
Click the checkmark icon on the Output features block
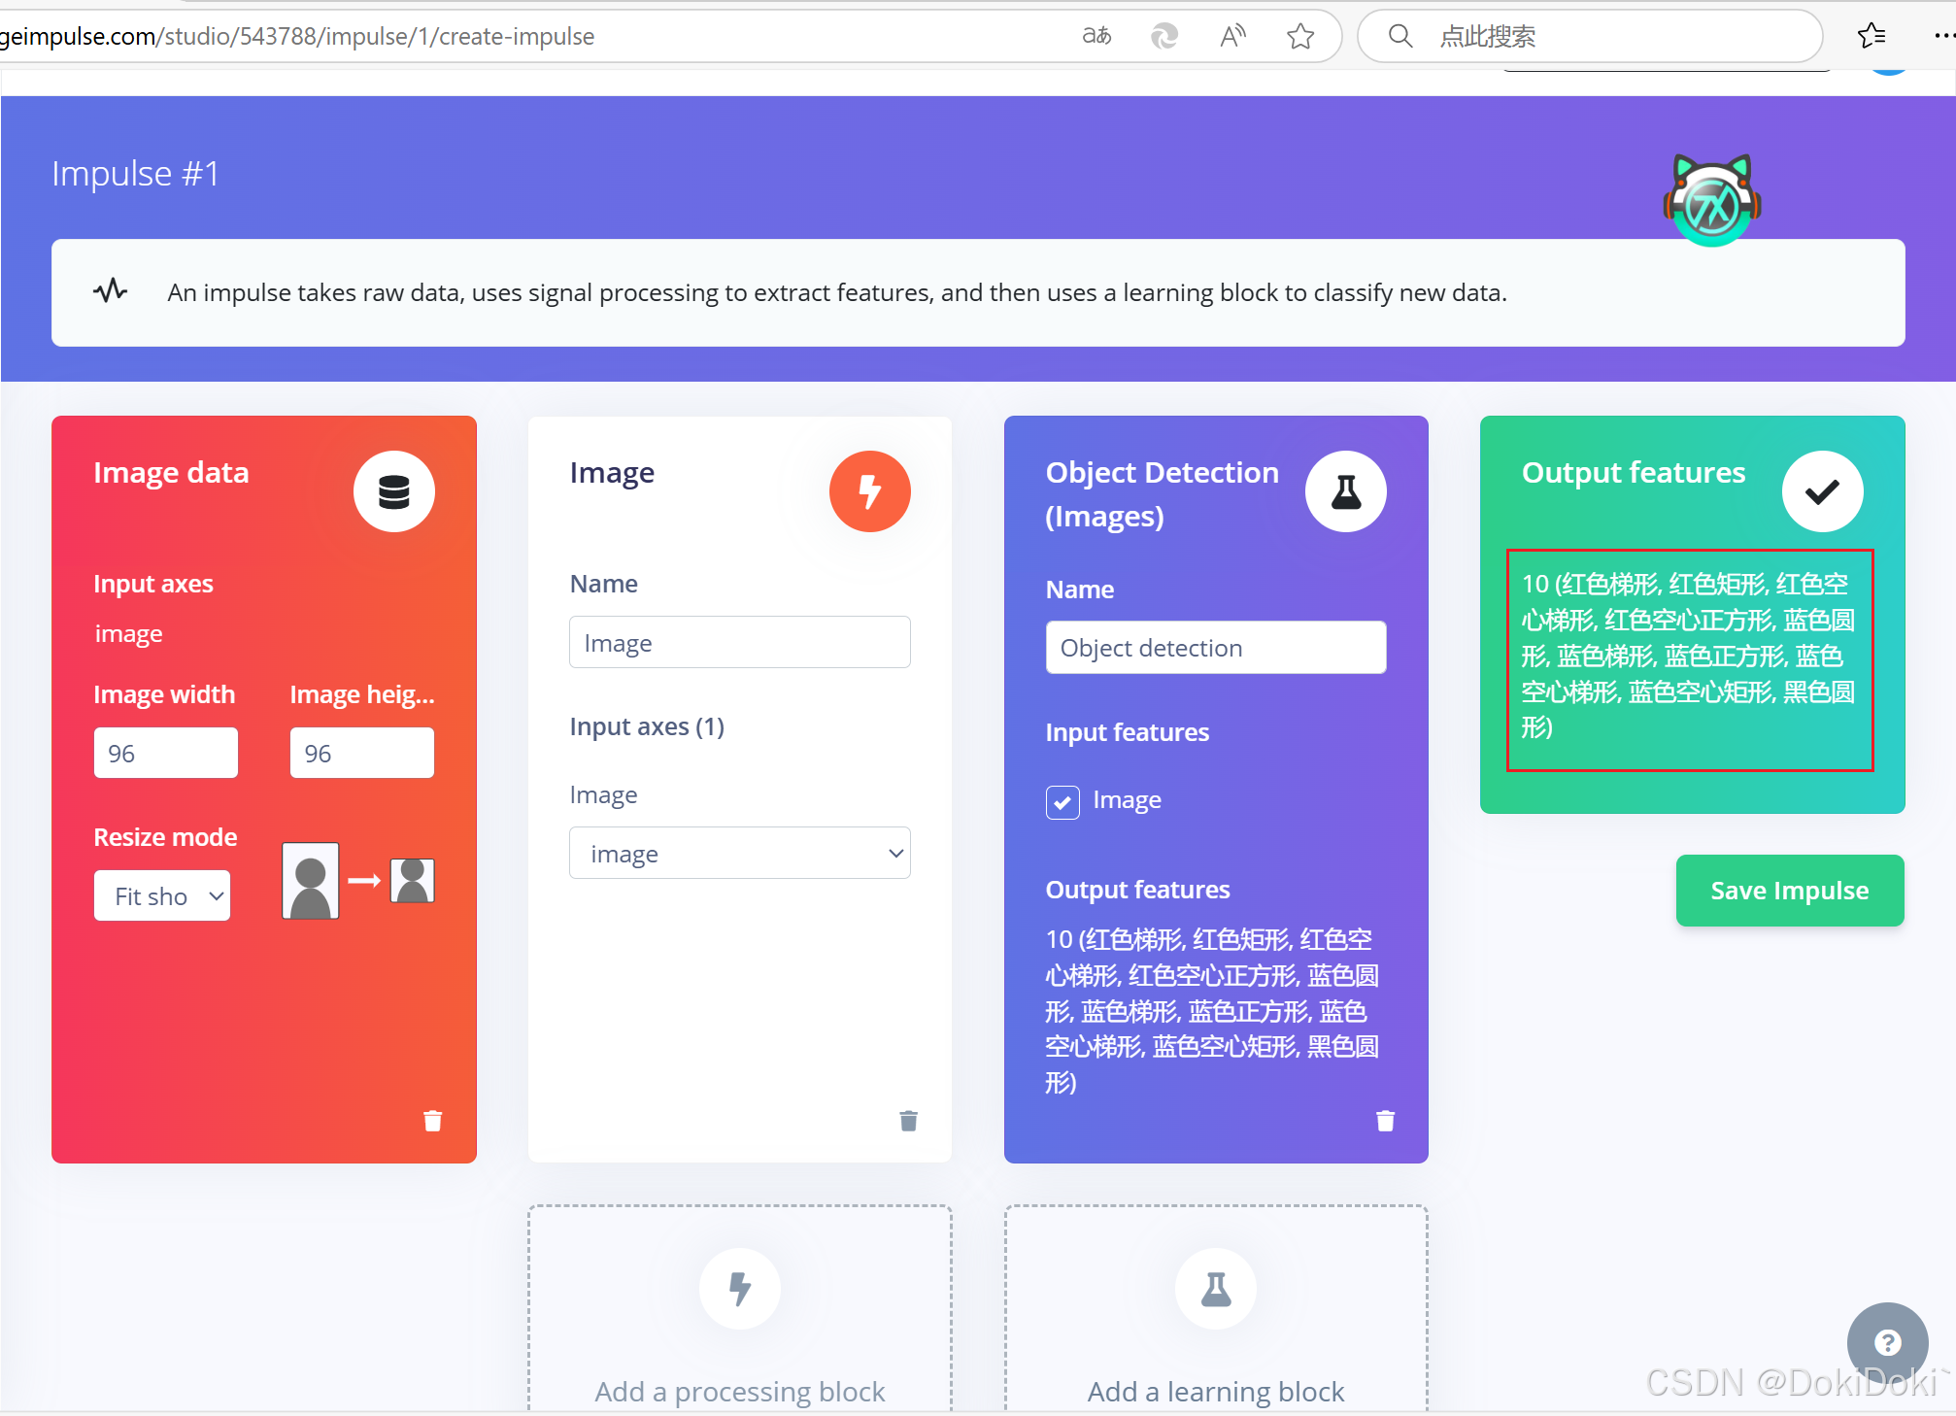(x=1822, y=491)
